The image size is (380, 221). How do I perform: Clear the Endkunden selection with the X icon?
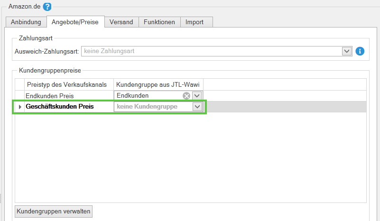[187, 96]
